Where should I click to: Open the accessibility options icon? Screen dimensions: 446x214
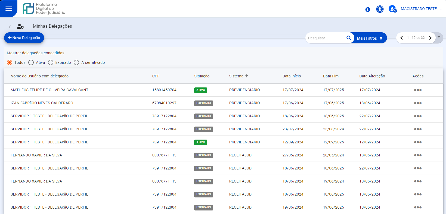(380, 9)
